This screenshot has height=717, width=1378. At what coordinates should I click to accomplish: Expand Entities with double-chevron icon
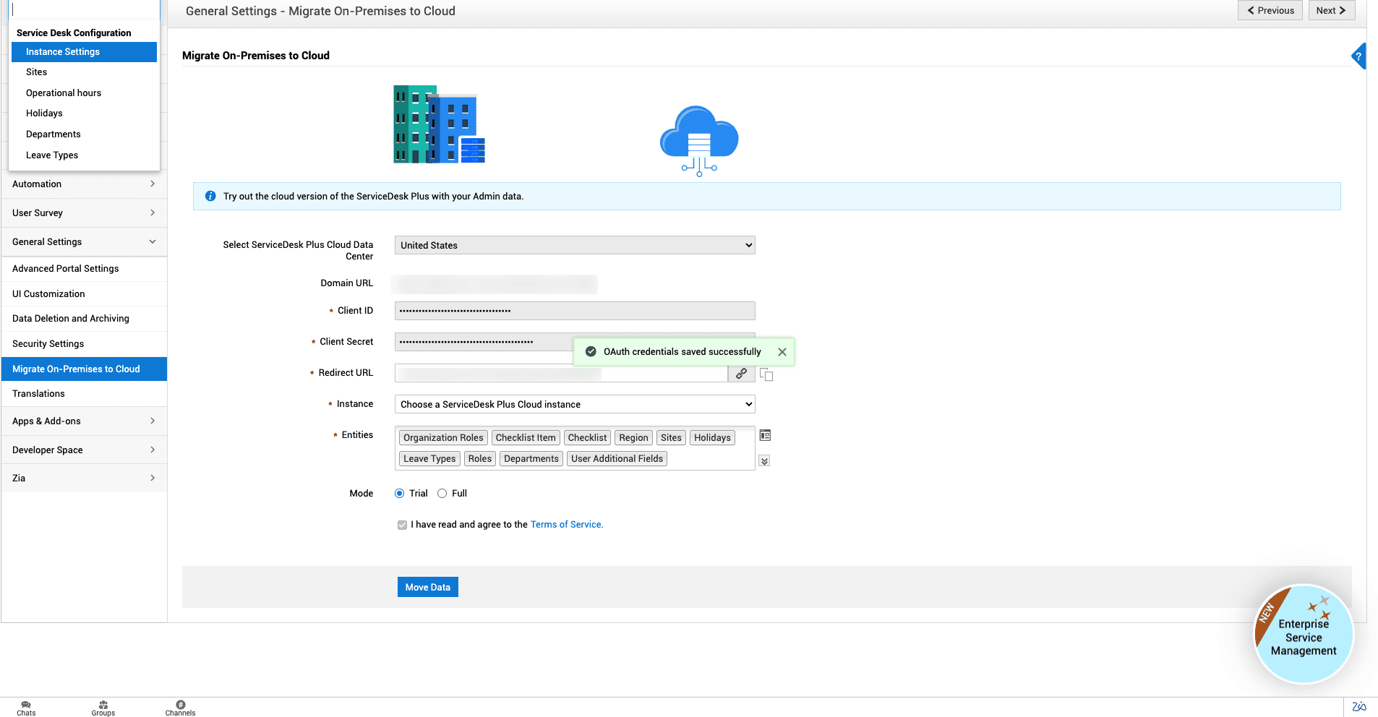point(764,460)
